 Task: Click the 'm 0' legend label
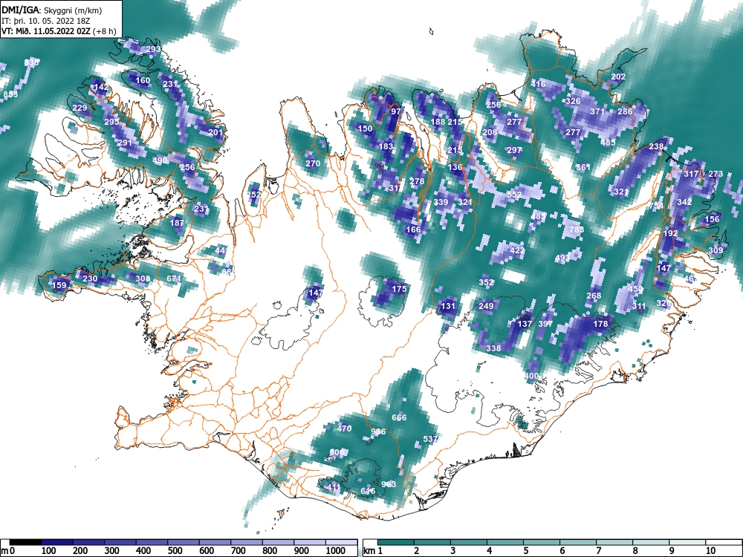pyautogui.click(x=7, y=551)
